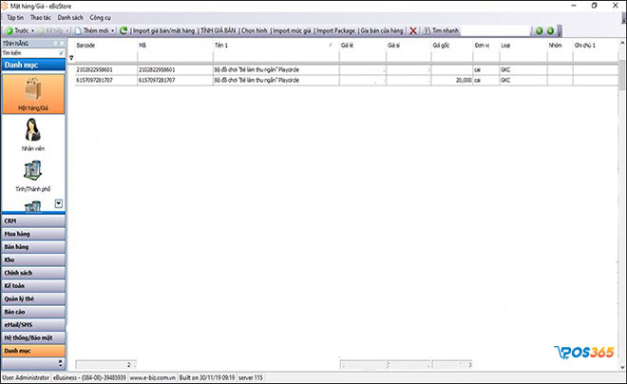The image size is (627, 384).
Task: Expand the toolbar overflow options arrow
Action: (x=560, y=31)
